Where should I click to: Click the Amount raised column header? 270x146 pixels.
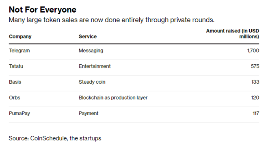[x=233, y=34]
